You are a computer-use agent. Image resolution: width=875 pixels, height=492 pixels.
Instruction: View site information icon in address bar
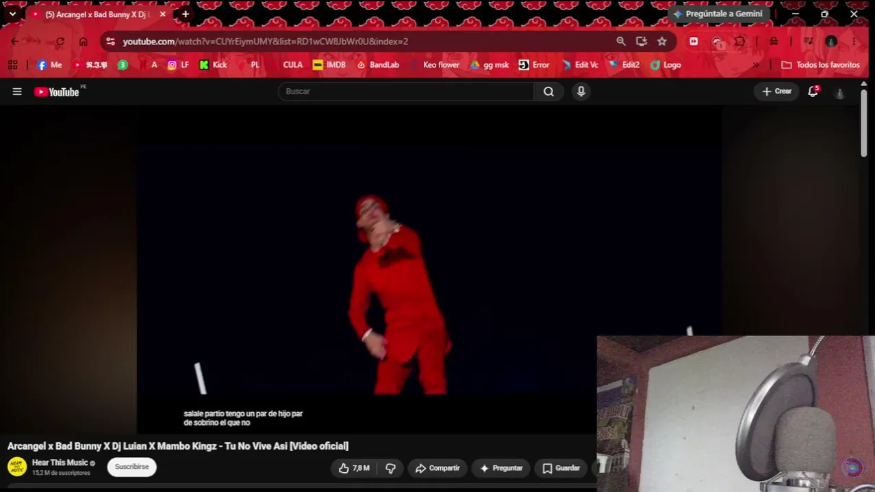110,42
